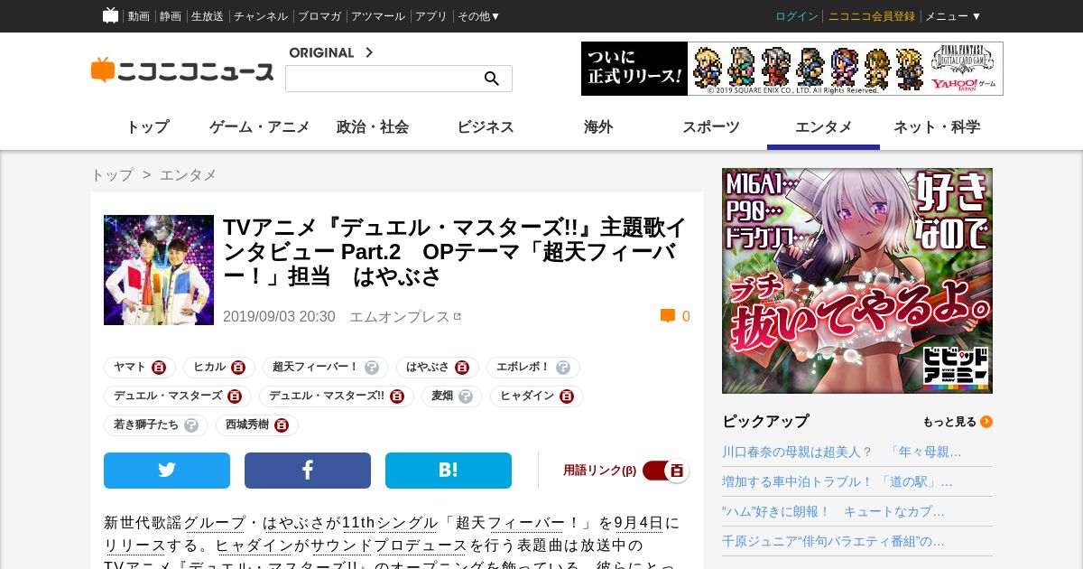Open pickup article 川口春奈の母親は超美人？
Image resolution: width=1083 pixels, height=569 pixels.
point(842,452)
